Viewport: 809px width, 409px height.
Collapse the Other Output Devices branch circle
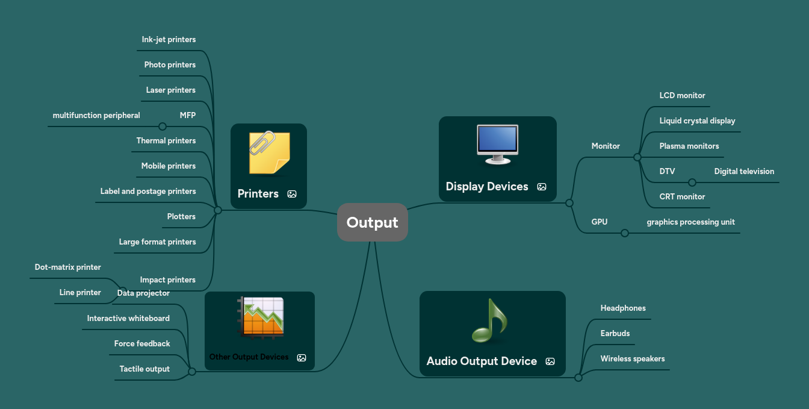192,372
